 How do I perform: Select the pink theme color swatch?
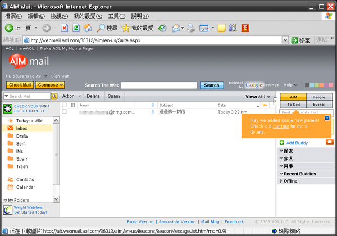[x=331, y=85]
